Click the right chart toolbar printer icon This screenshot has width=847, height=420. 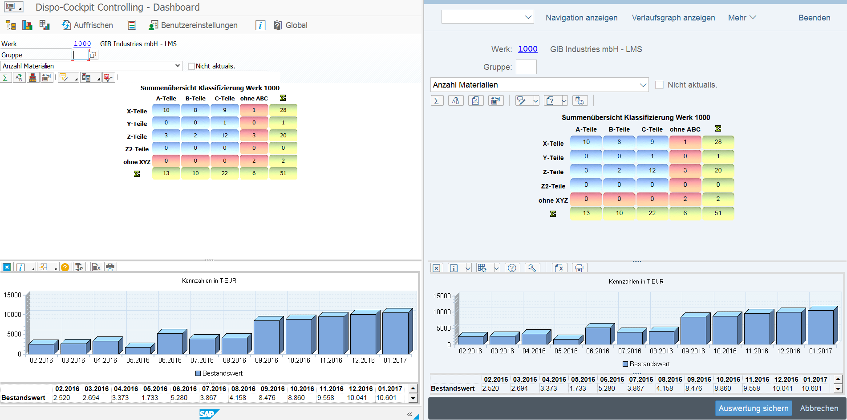click(579, 268)
